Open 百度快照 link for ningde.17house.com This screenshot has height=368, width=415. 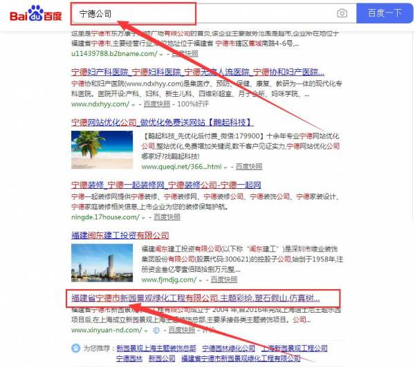(167, 217)
